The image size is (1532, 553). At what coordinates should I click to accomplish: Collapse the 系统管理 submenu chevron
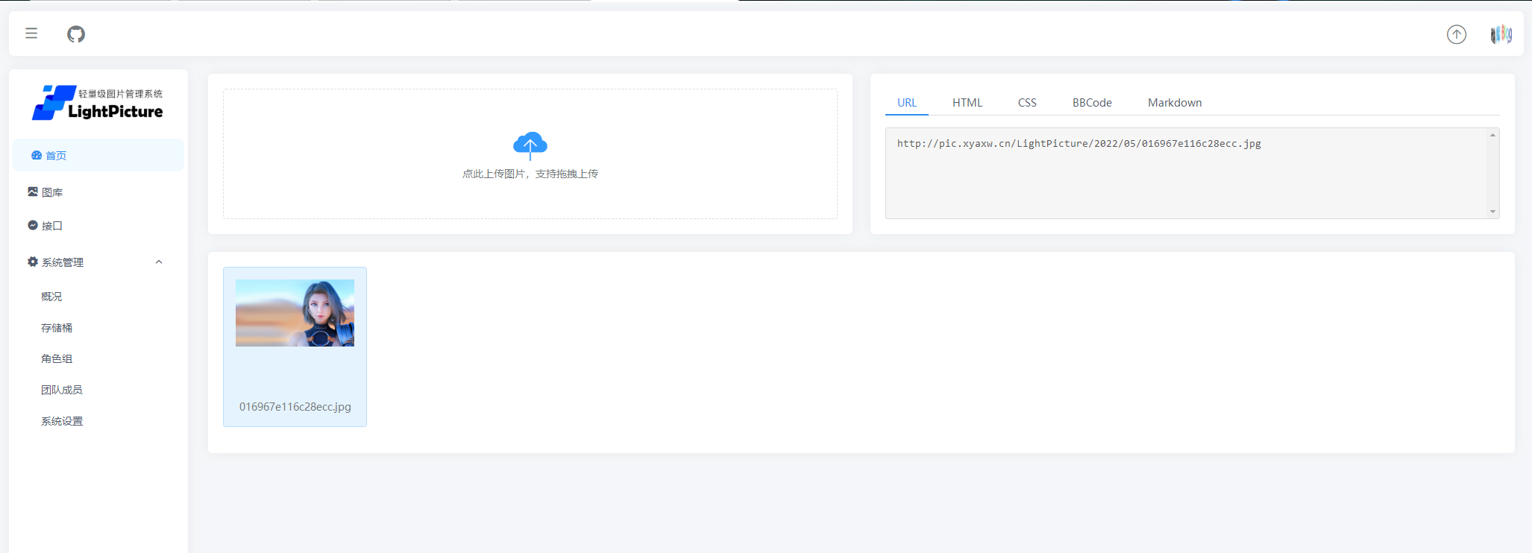pyautogui.click(x=159, y=262)
